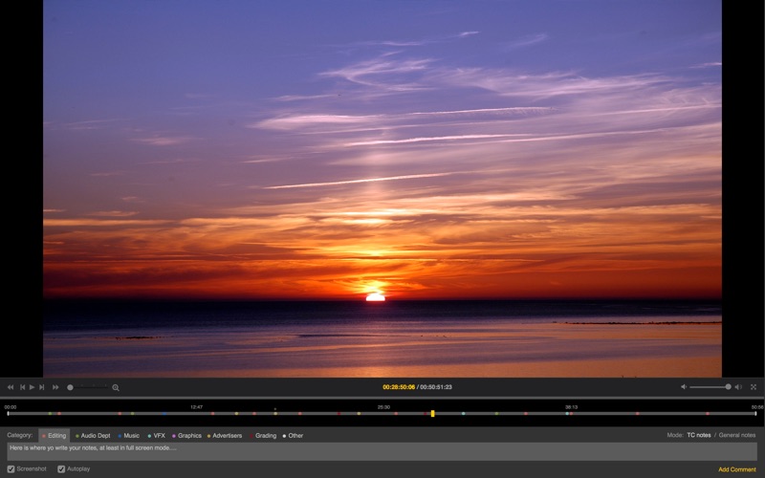The image size is (765, 478).
Task: Pick the Grading category
Action: [x=263, y=436]
